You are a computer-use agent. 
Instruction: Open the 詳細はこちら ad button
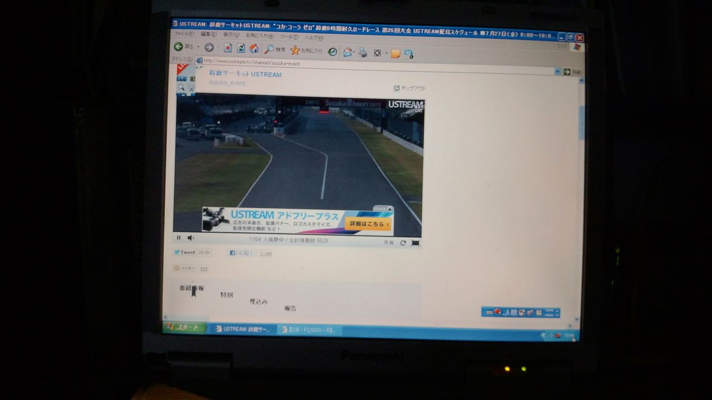tap(368, 224)
